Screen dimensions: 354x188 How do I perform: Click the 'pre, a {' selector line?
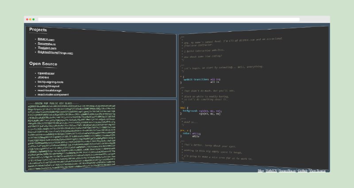pos(185,130)
